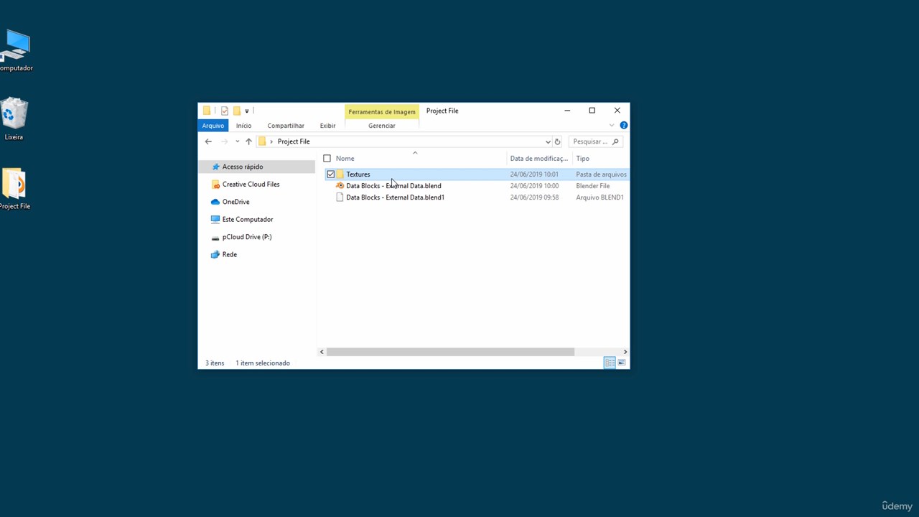Open the Customize Quick Access Toolbar dropdown

click(x=246, y=111)
